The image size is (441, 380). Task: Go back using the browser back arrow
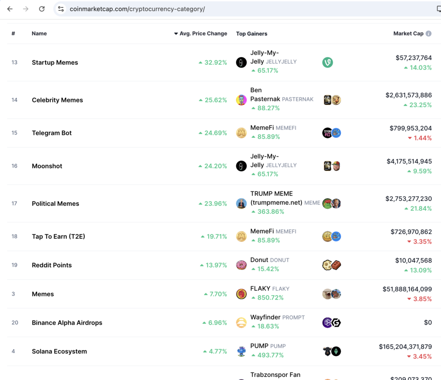[10, 9]
